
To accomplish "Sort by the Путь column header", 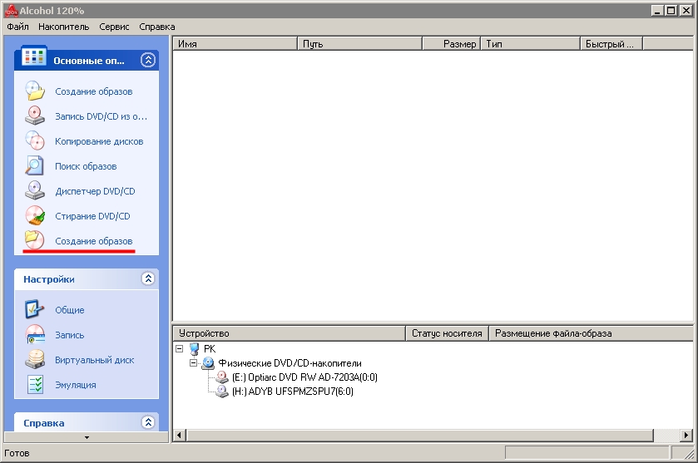I will coord(359,43).
